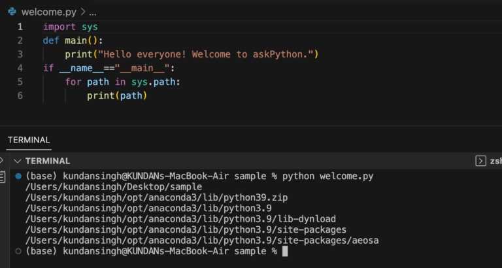This screenshot has height=268, width=502.
Task: Click line number 1 in the gutter
Action: (x=20, y=27)
